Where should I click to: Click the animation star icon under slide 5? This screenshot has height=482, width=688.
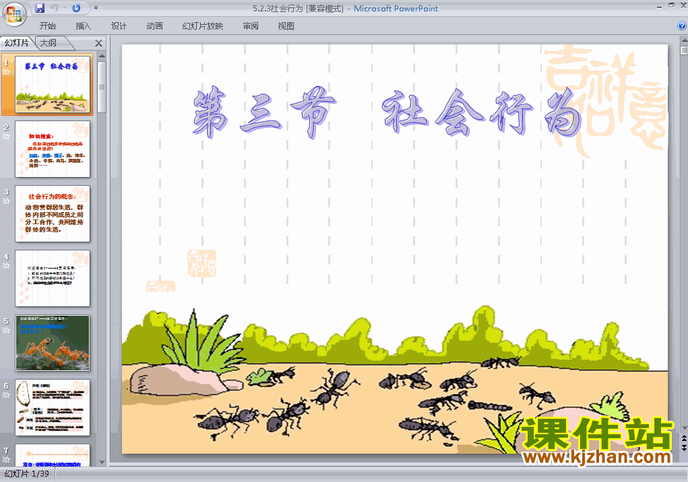[x=6, y=330]
